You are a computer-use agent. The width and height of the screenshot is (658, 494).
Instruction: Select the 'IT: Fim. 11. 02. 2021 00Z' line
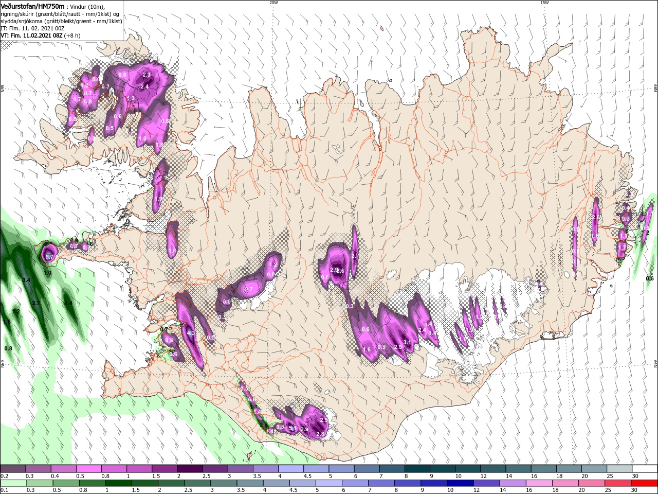point(33,28)
